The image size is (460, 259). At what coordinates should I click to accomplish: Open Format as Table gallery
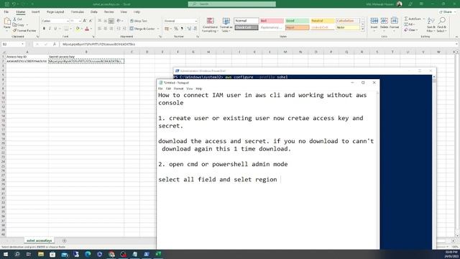(x=226, y=25)
